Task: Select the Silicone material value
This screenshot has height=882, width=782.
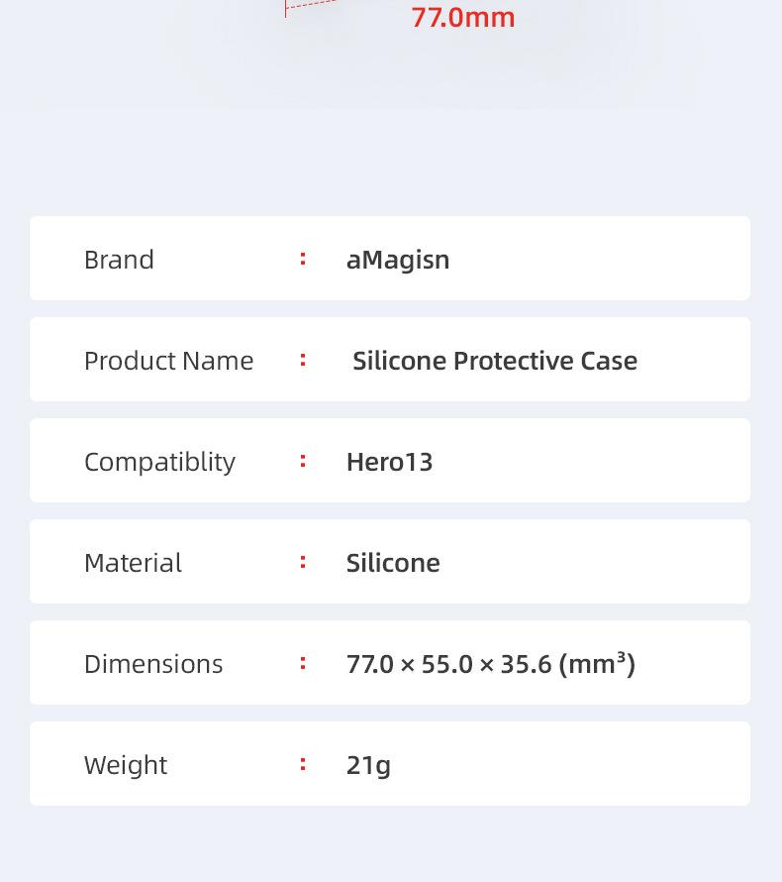Action: [x=393, y=563]
